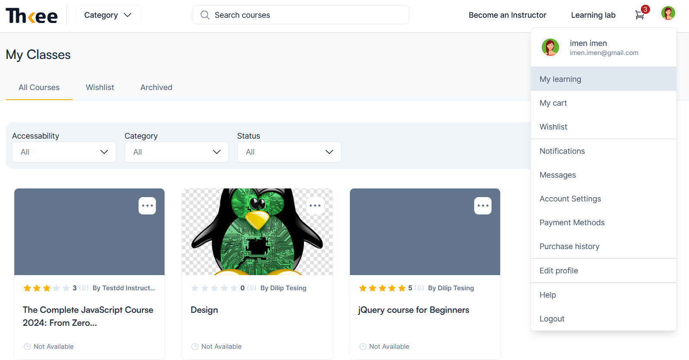Image resolution: width=689 pixels, height=360 pixels.
Task: Click the user avatar in header
Action: (668, 13)
